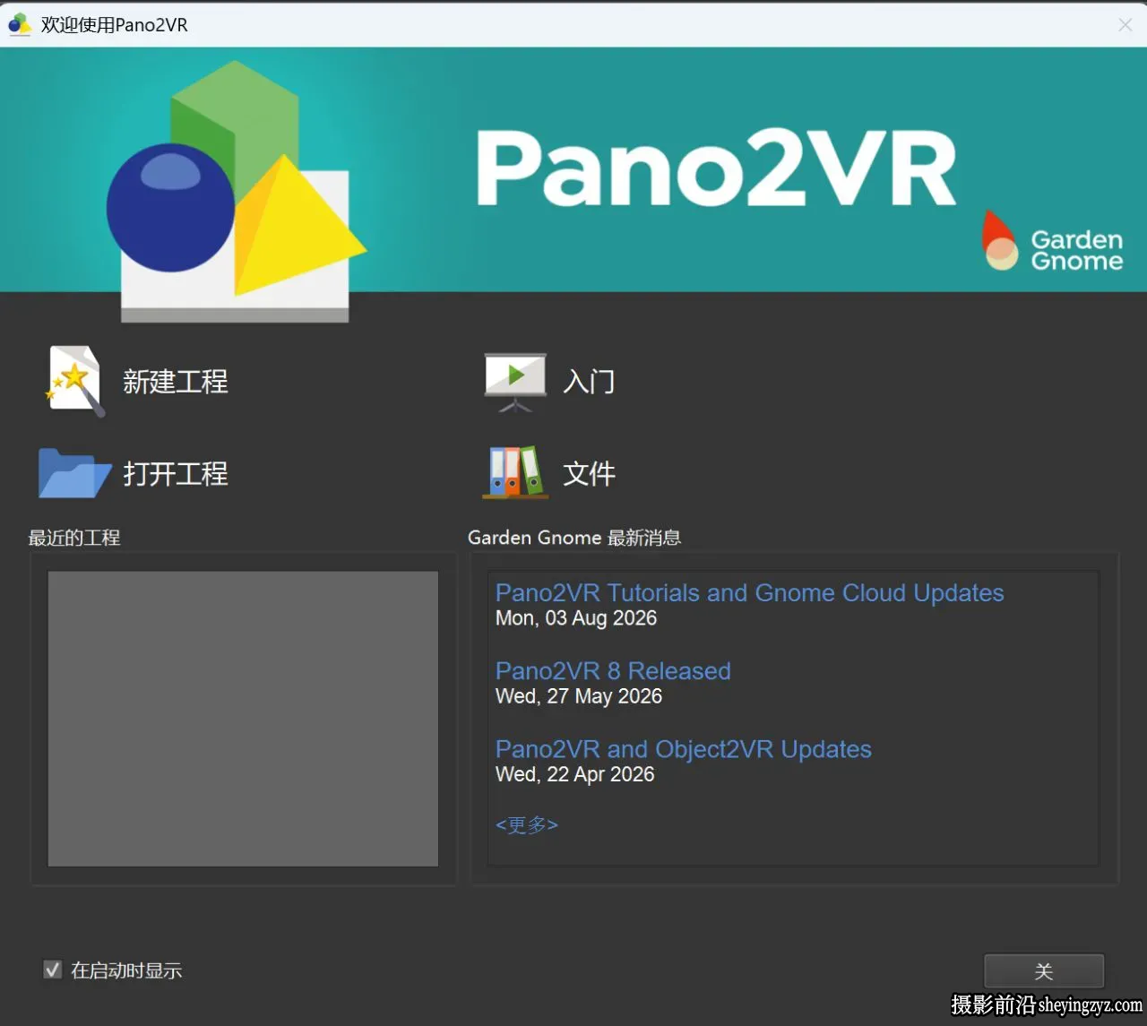Select the 打开工程 label
This screenshot has height=1026, width=1147.
tap(176, 473)
